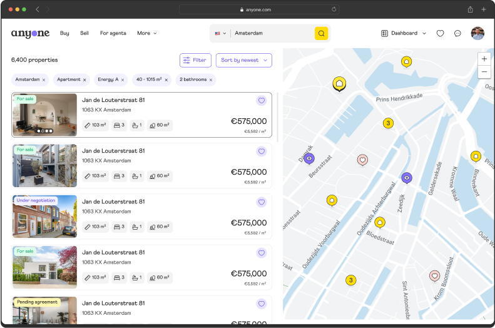Click the Safari share icon
The image size is (495, 328).
[x=470, y=9]
